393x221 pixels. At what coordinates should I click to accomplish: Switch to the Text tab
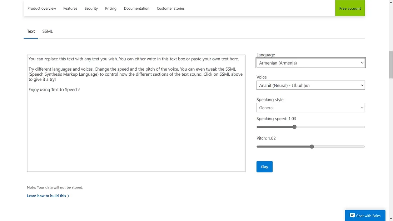click(31, 31)
